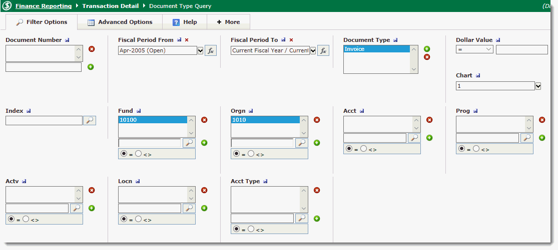Add Orgn value with green plus icon
Image resolution: width=558 pixels, height=250 pixels.
pos(317,143)
